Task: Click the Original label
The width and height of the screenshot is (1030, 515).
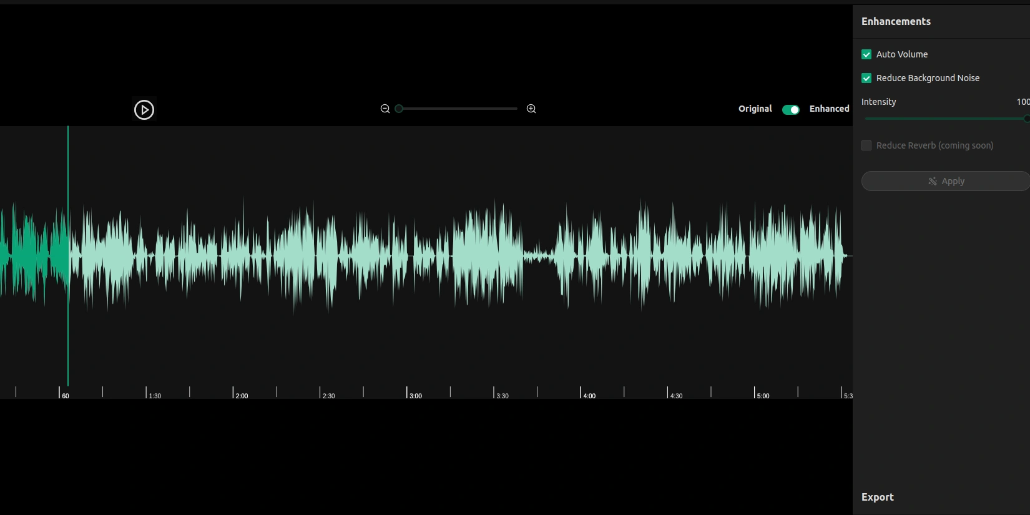Action: tap(755, 109)
